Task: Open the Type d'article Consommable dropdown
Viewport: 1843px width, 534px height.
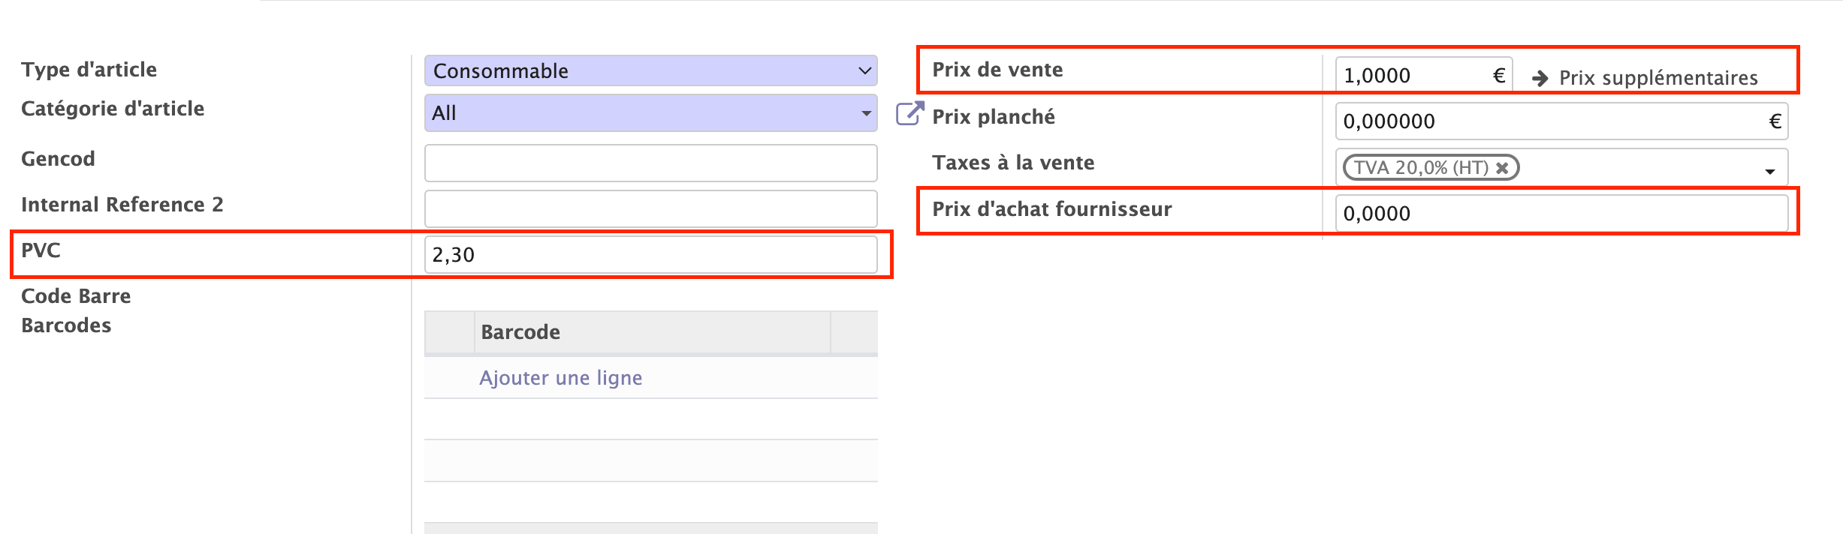Action: (x=650, y=70)
